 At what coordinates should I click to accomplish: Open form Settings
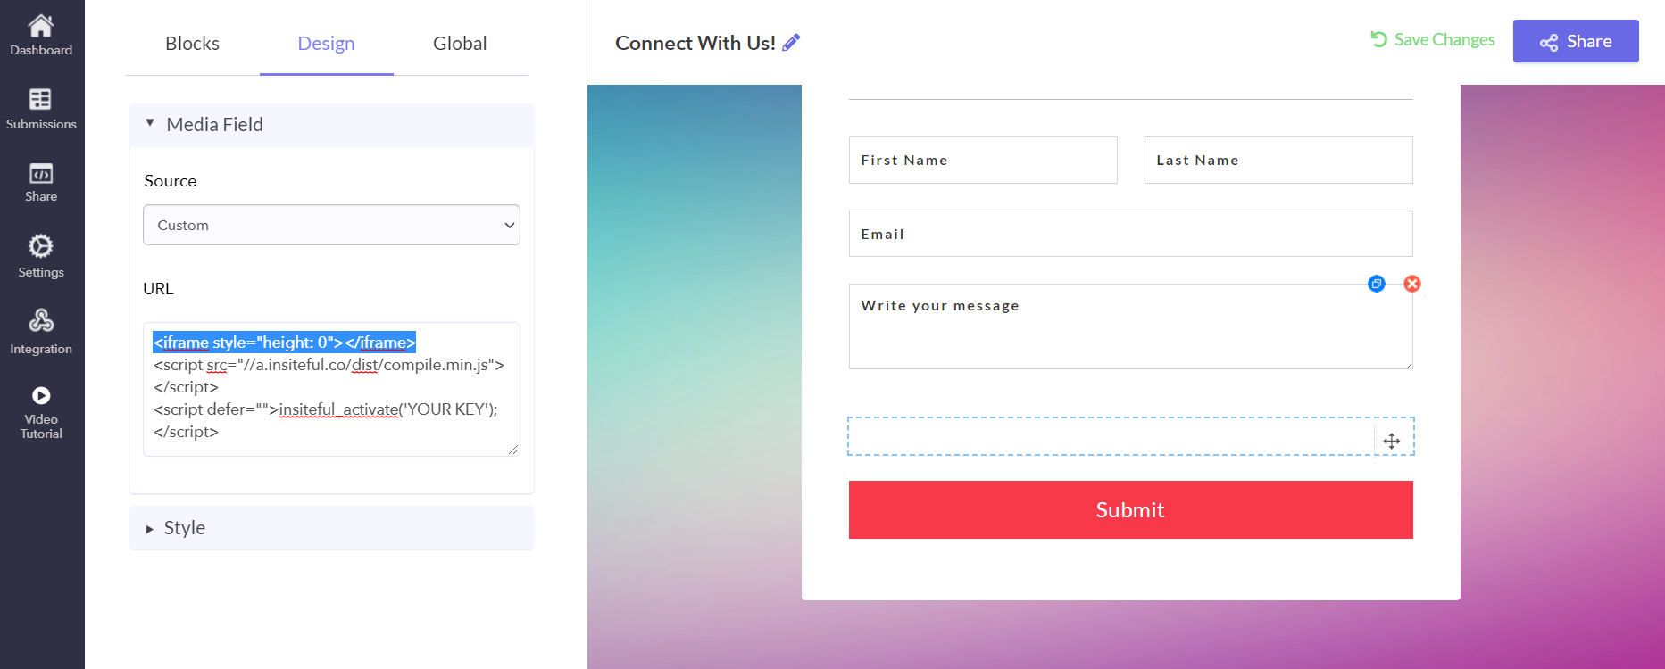(41, 256)
